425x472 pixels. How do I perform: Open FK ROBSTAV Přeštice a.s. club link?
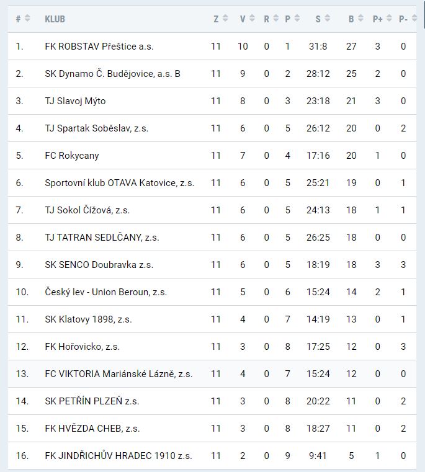(x=99, y=47)
